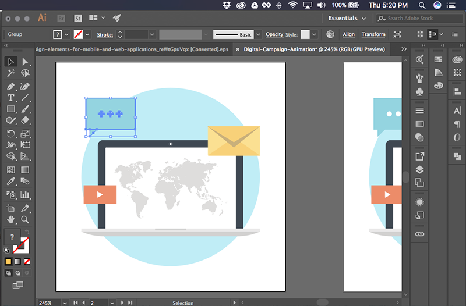The image size is (466, 306).
Task: Set paint mode to Gradient
Action: pos(18,261)
